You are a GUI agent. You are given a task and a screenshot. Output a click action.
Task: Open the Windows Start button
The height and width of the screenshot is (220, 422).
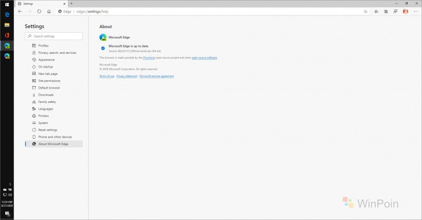click(7, 5)
